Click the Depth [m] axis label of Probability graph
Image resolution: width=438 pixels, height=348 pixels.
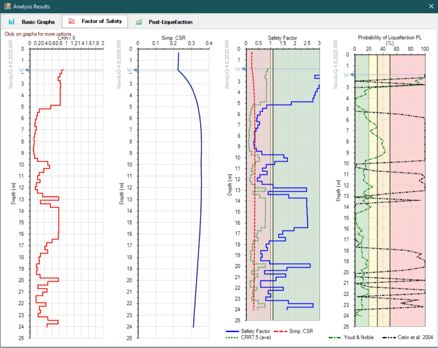[338, 190]
